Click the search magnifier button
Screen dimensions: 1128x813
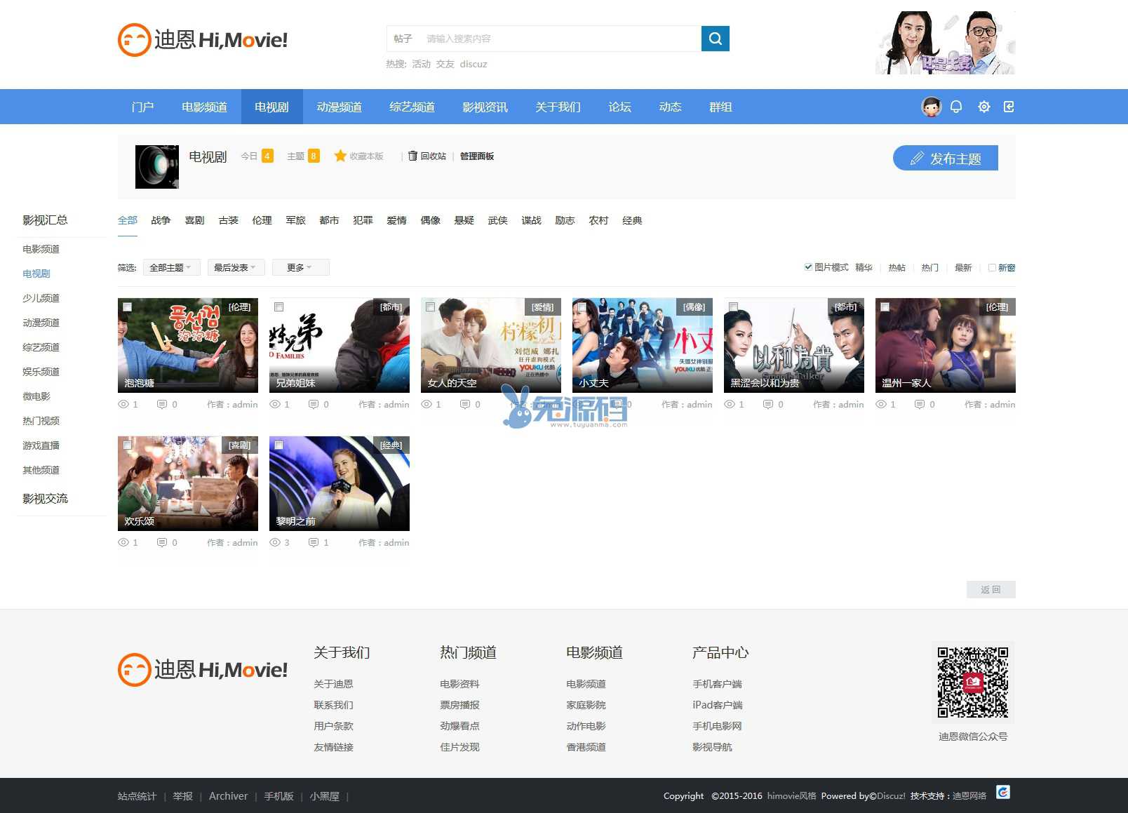[715, 39]
